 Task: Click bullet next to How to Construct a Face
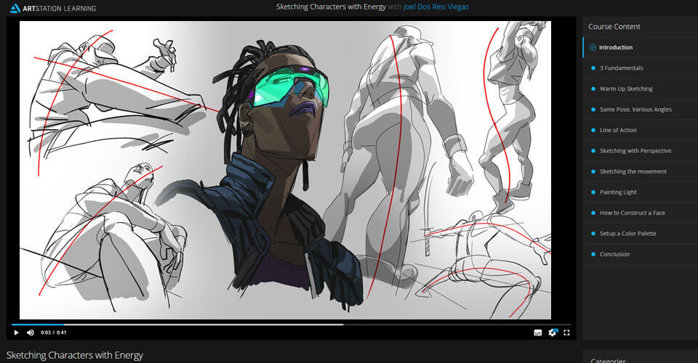(x=593, y=213)
